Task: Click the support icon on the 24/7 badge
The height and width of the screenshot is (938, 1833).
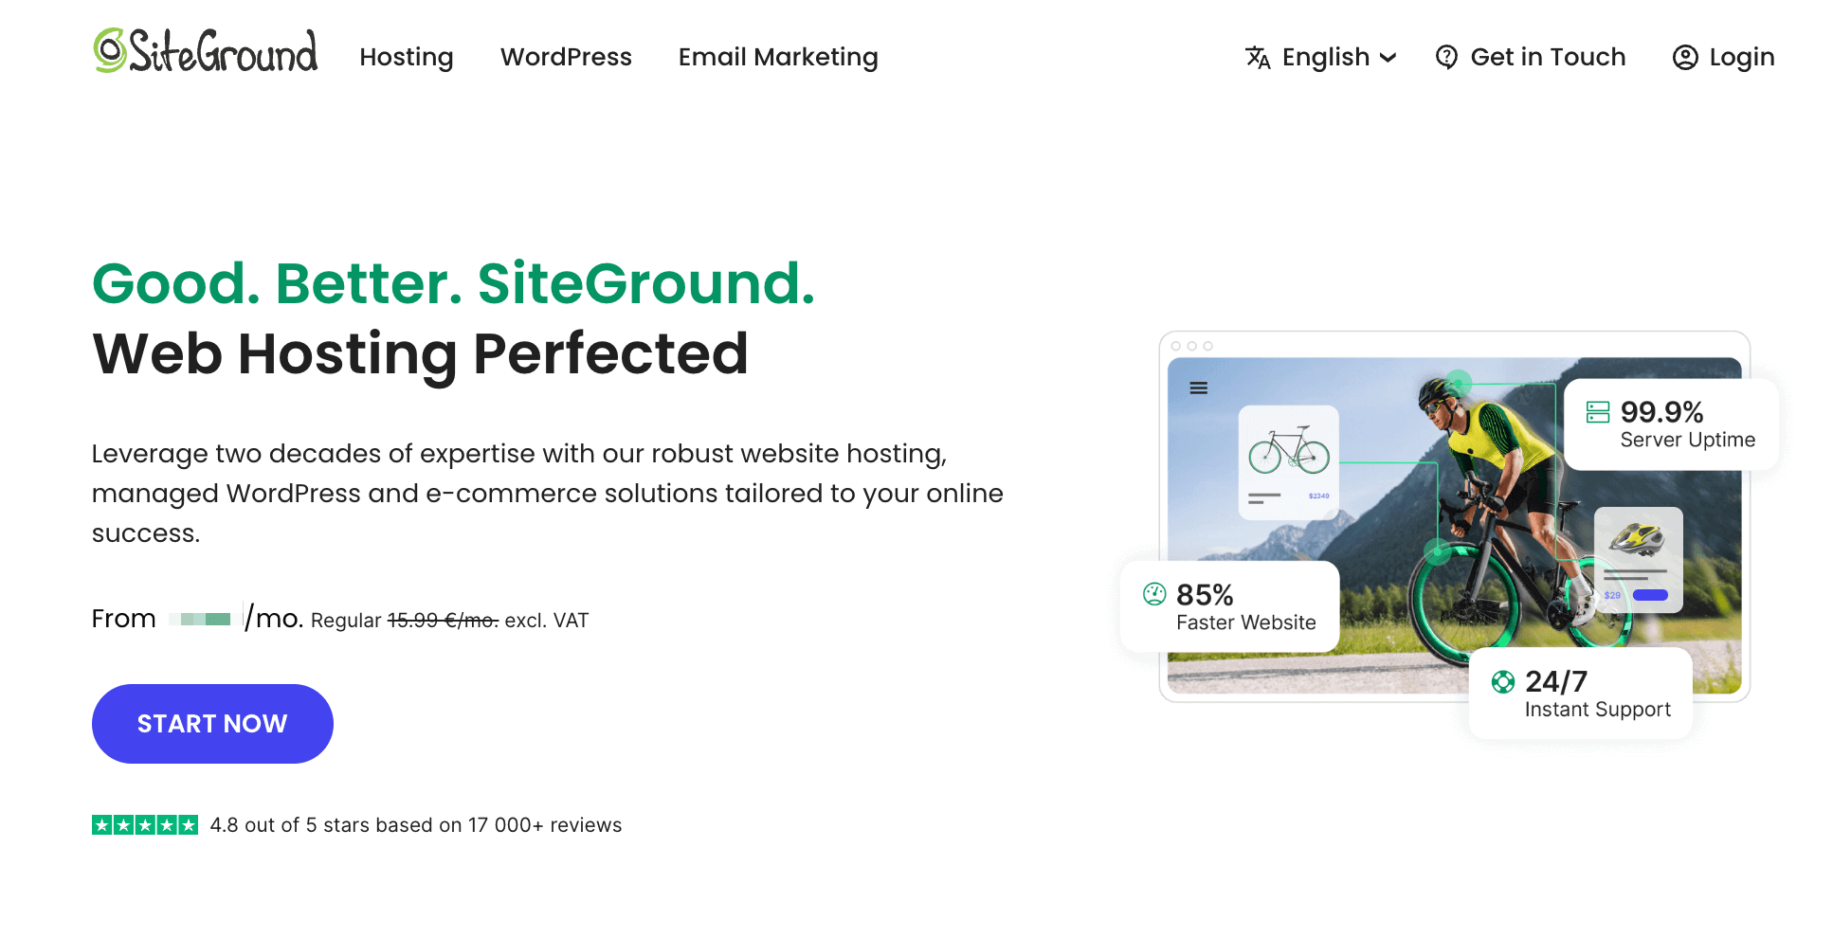Action: click(x=1502, y=681)
